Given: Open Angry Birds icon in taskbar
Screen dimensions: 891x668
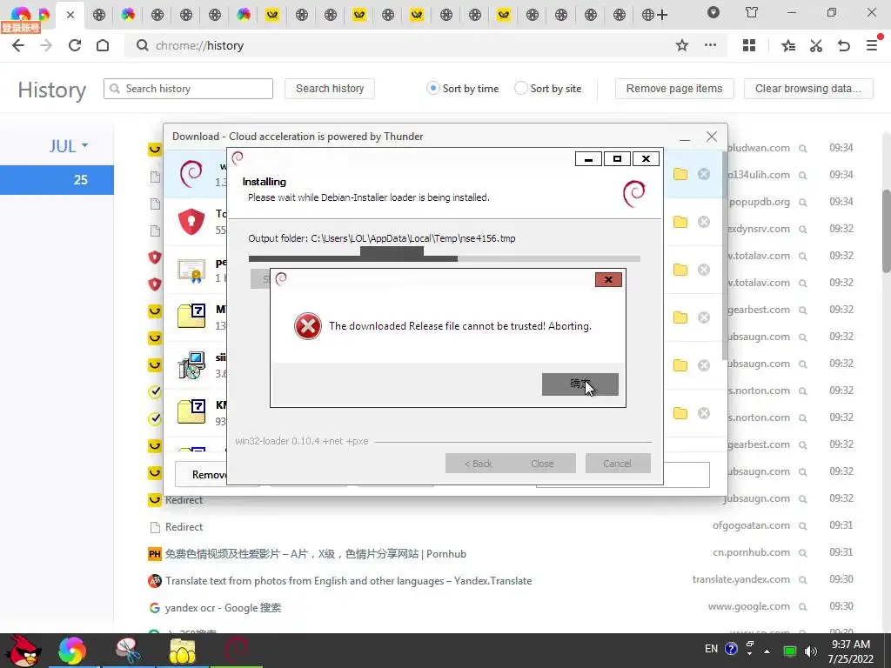Looking at the screenshot, I should [23, 651].
